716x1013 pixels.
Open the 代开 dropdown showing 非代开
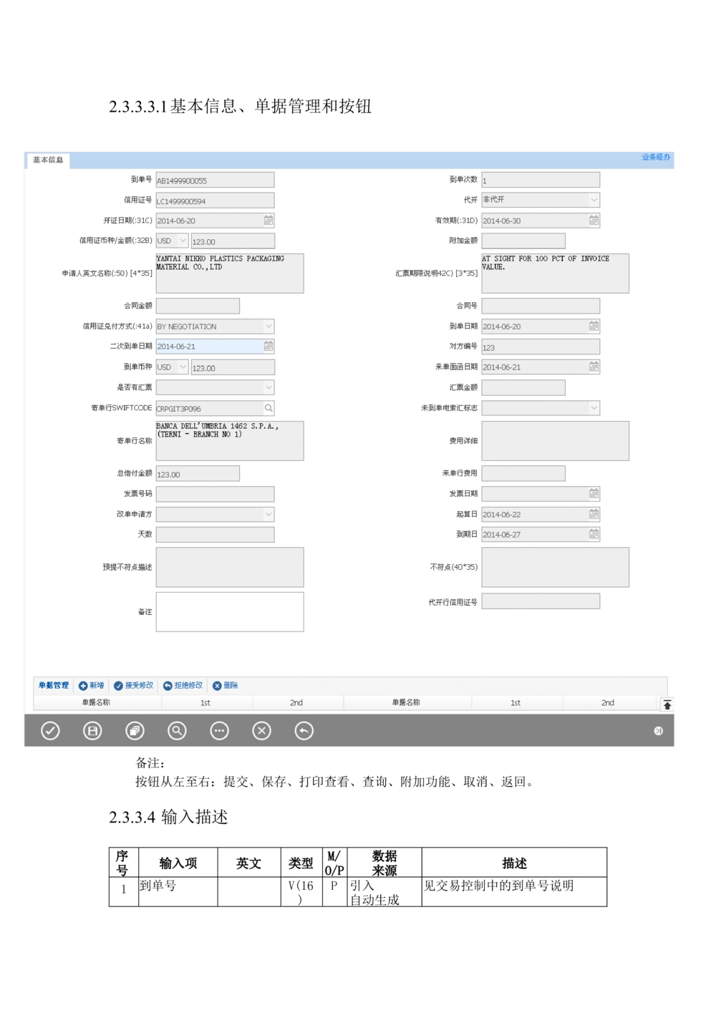pyautogui.click(x=595, y=200)
